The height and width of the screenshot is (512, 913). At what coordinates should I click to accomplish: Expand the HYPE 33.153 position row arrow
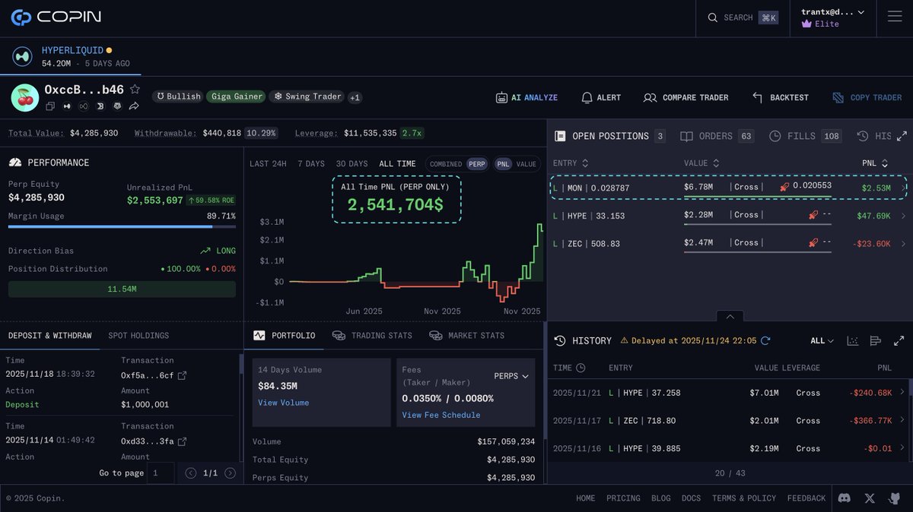(x=903, y=216)
